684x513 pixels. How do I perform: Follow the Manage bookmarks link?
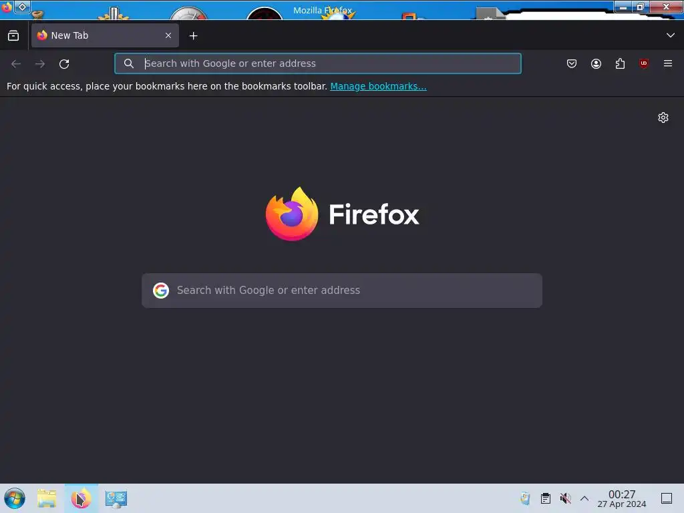(378, 86)
